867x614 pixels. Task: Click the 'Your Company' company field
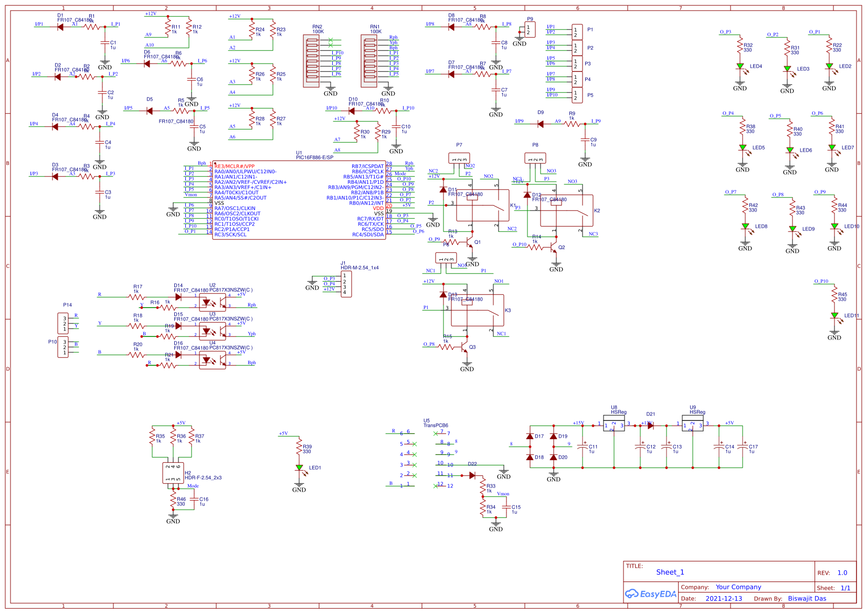click(738, 587)
